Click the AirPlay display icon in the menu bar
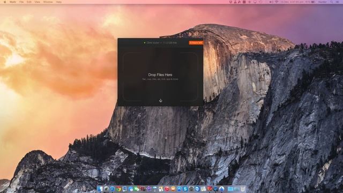The width and height of the screenshot is (343, 193). [x=255, y=2]
